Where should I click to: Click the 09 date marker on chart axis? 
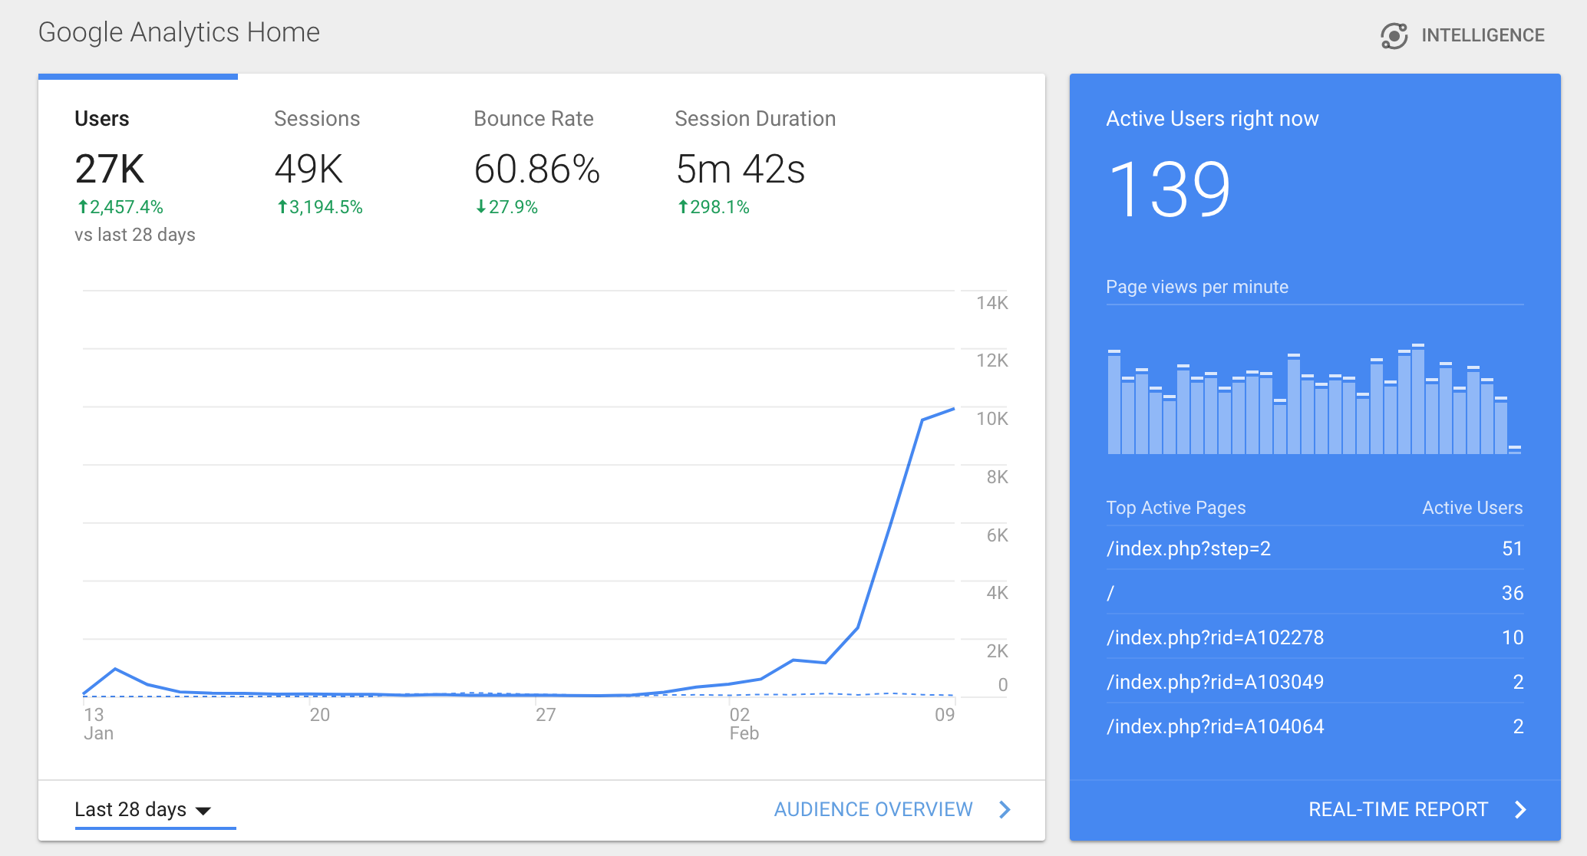click(x=945, y=715)
